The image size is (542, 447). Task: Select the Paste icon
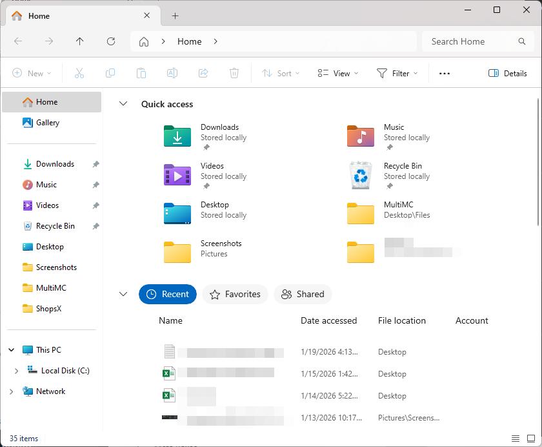pyautogui.click(x=141, y=73)
